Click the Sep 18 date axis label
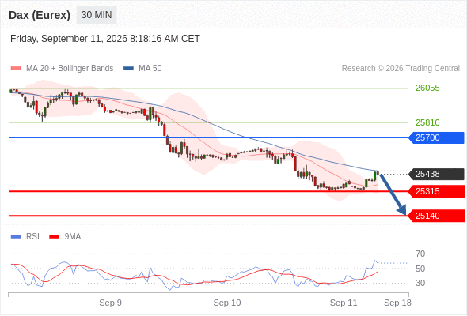 pyautogui.click(x=397, y=303)
